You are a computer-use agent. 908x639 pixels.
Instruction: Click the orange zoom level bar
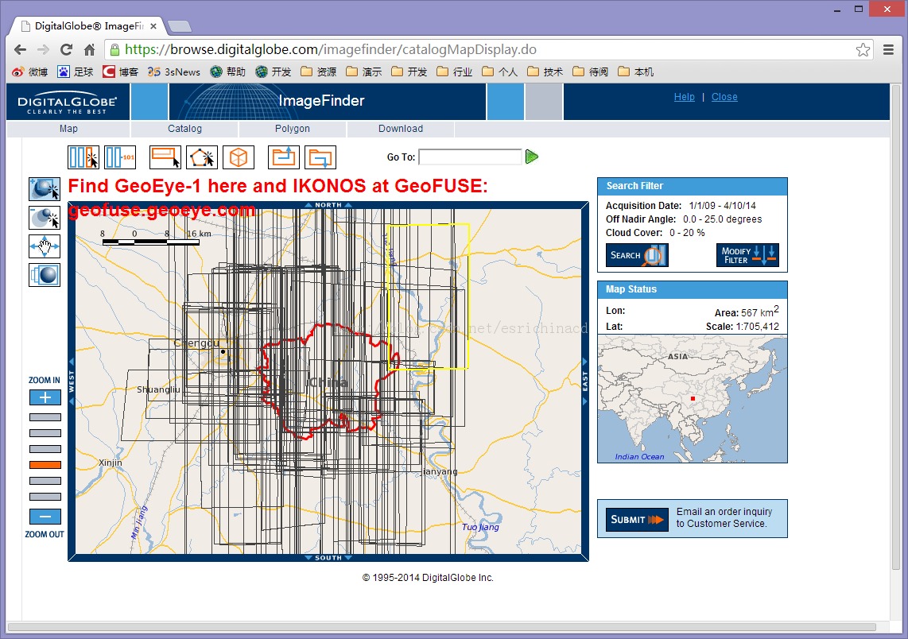[45, 465]
